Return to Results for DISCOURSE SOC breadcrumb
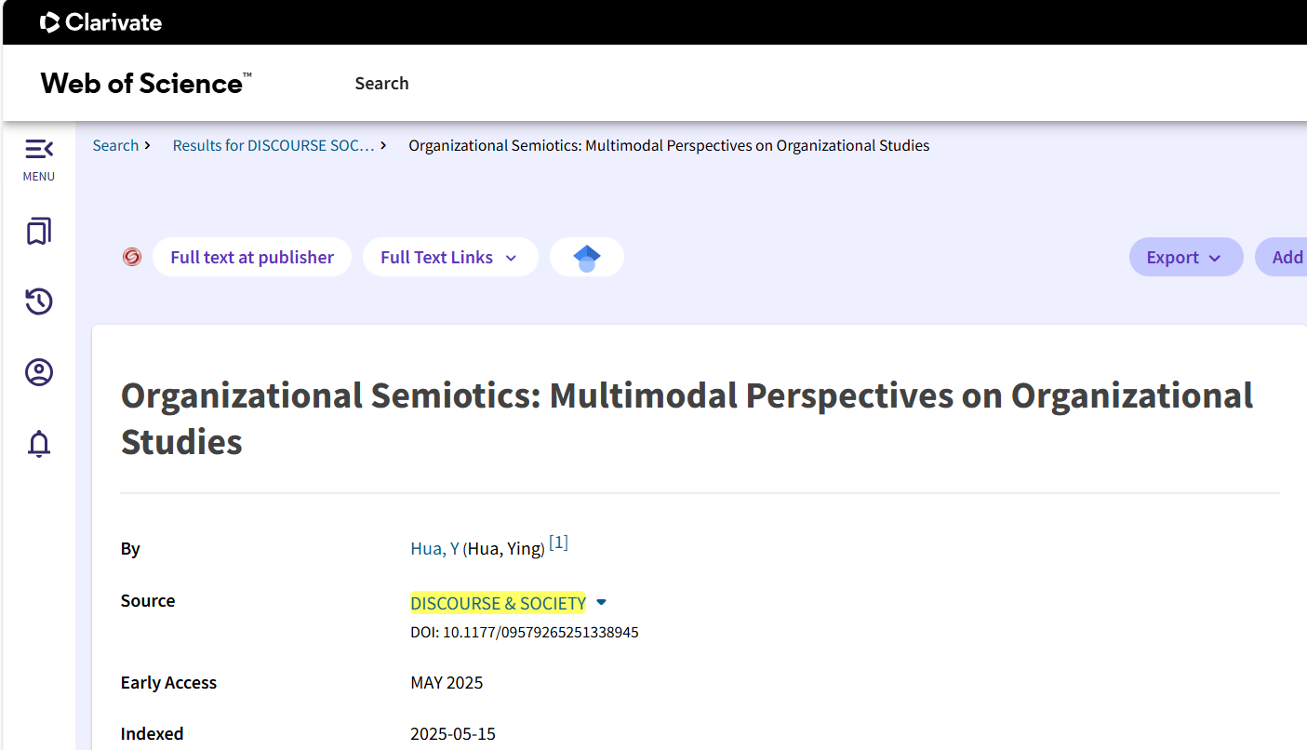Viewport: 1307px width, 750px height. tap(273, 145)
